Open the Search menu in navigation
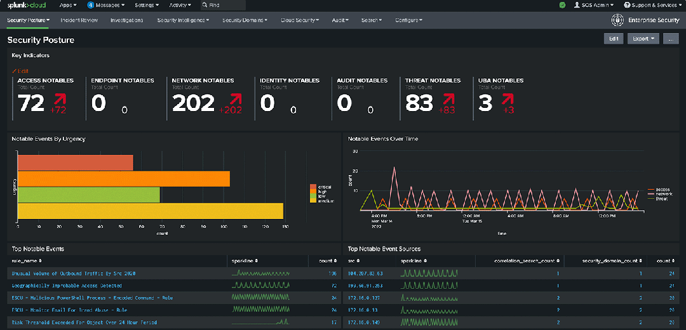 coord(372,20)
